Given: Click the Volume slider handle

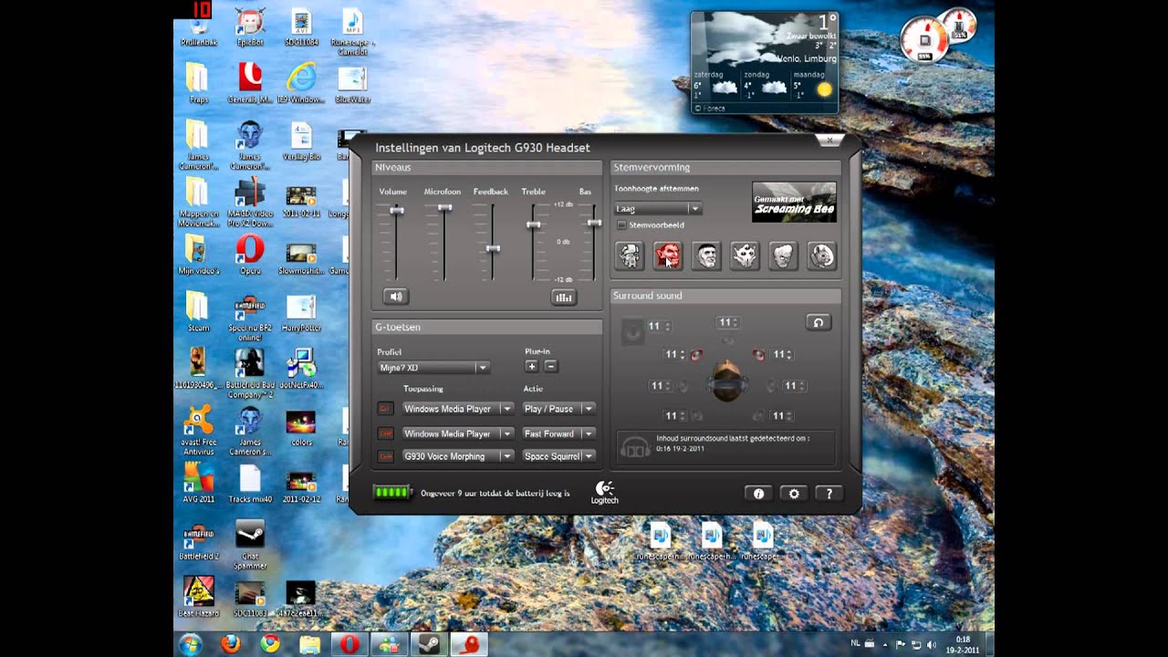Looking at the screenshot, I should pyautogui.click(x=397, y=211).
